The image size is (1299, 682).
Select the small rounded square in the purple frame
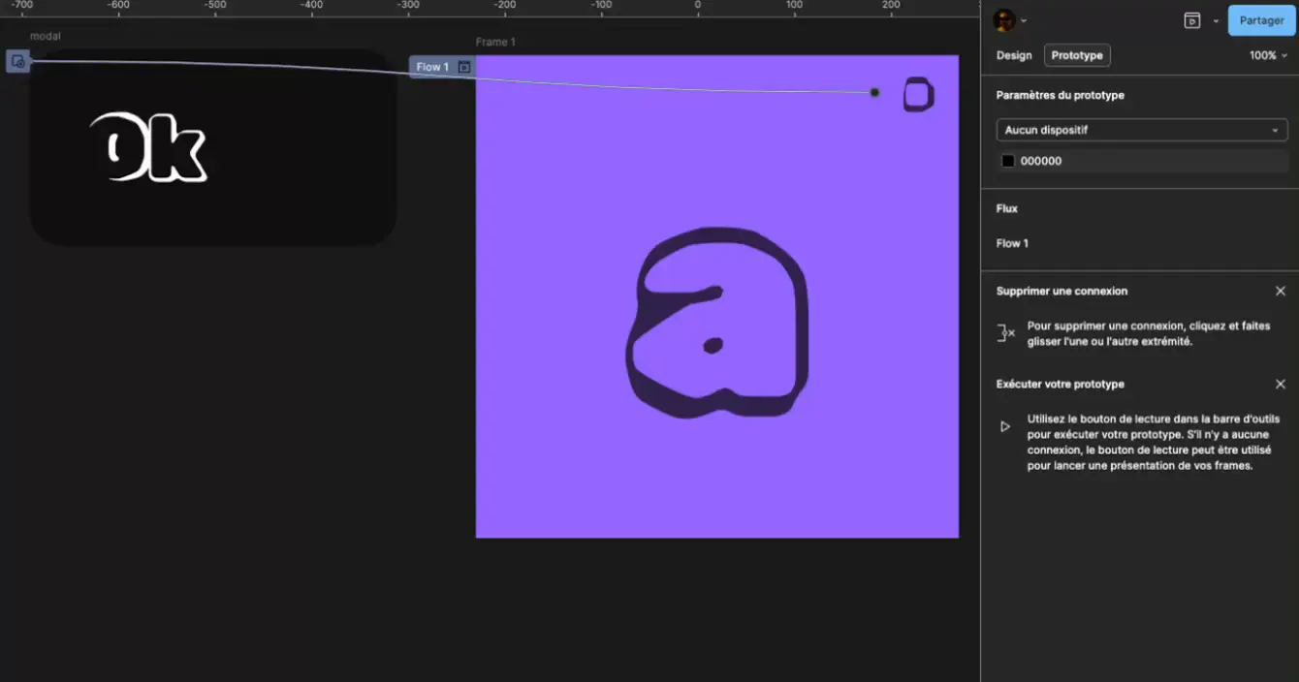(918, 95)
